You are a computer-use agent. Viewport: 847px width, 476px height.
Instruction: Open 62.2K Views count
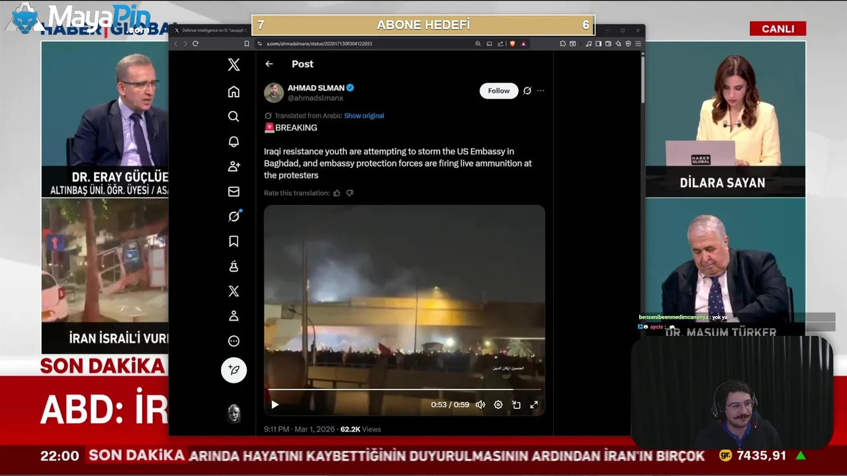point(361,429)
